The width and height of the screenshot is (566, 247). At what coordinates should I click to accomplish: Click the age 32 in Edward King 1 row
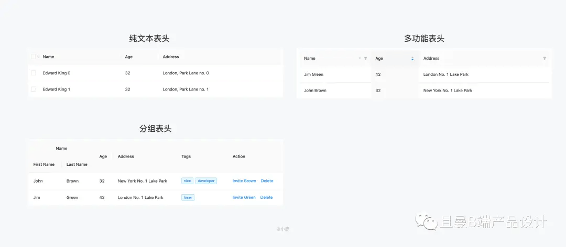coord(127,89)
